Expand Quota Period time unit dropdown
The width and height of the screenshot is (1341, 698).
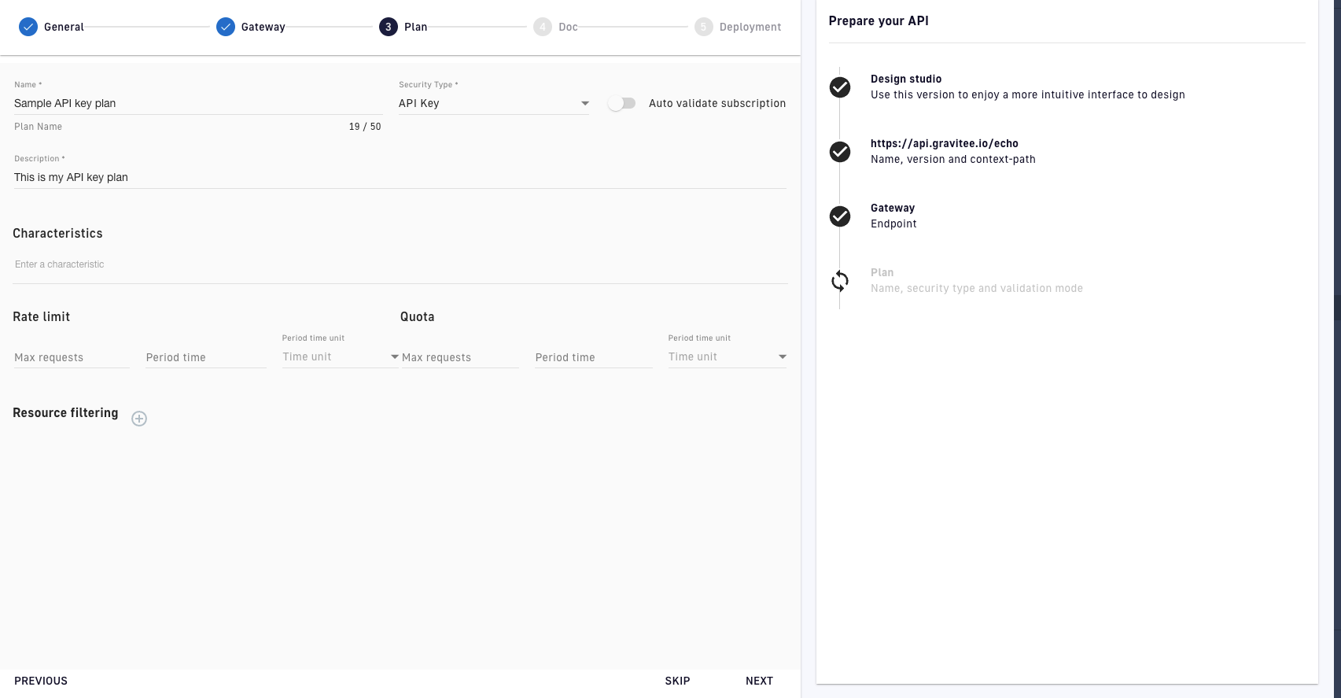click(x=727, y=357)
